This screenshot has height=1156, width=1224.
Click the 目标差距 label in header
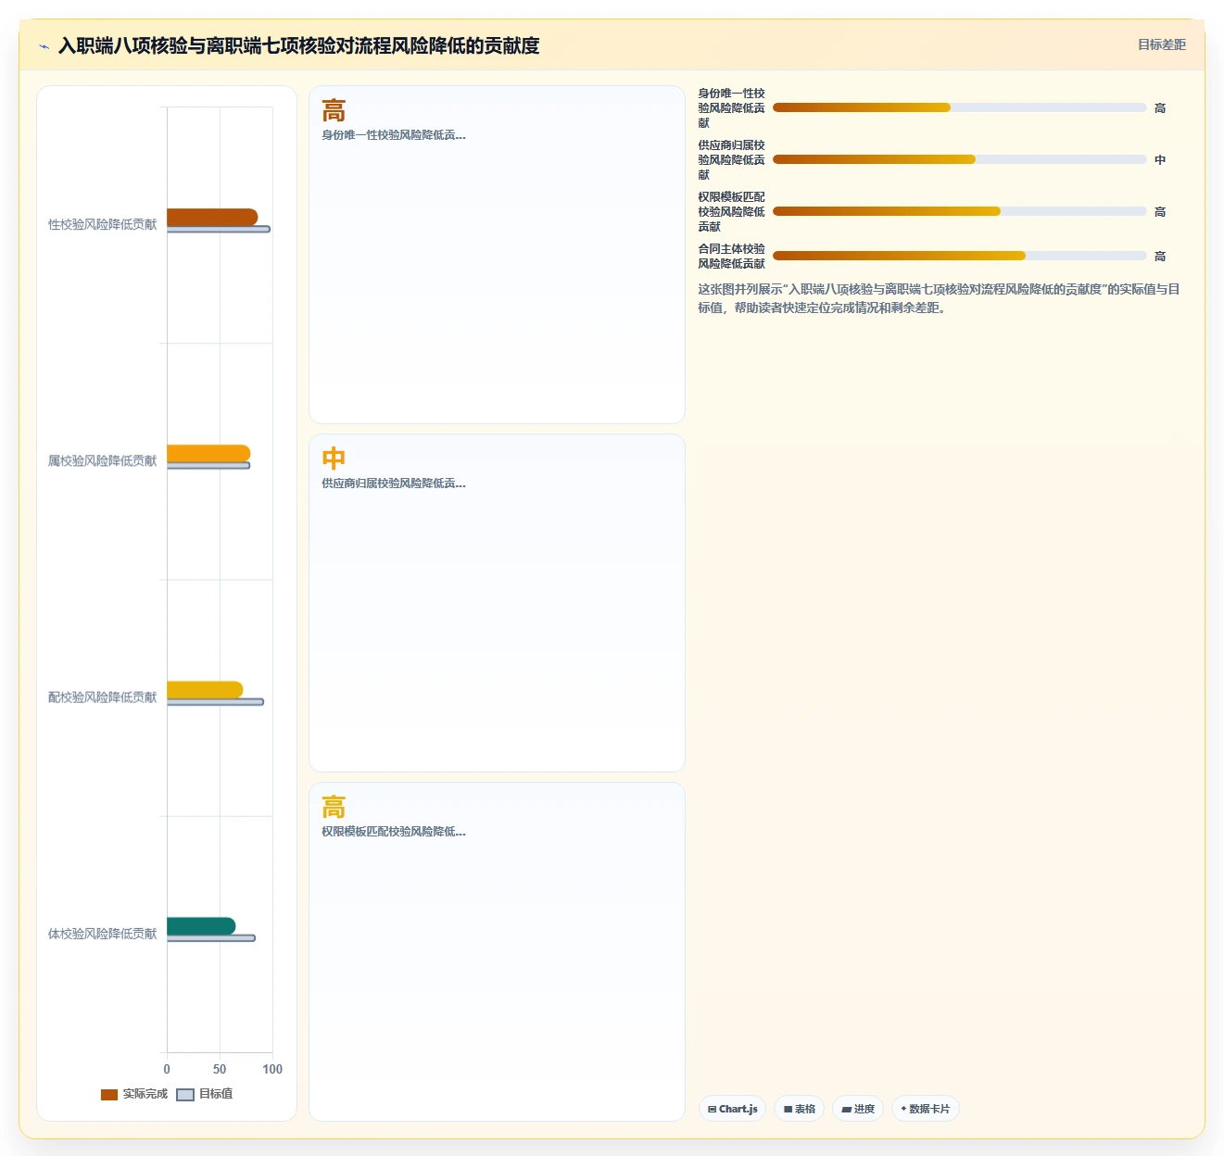1161,44
